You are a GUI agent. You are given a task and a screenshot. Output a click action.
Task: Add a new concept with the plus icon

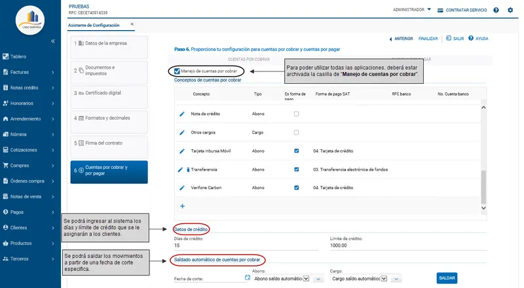[183, 206]
